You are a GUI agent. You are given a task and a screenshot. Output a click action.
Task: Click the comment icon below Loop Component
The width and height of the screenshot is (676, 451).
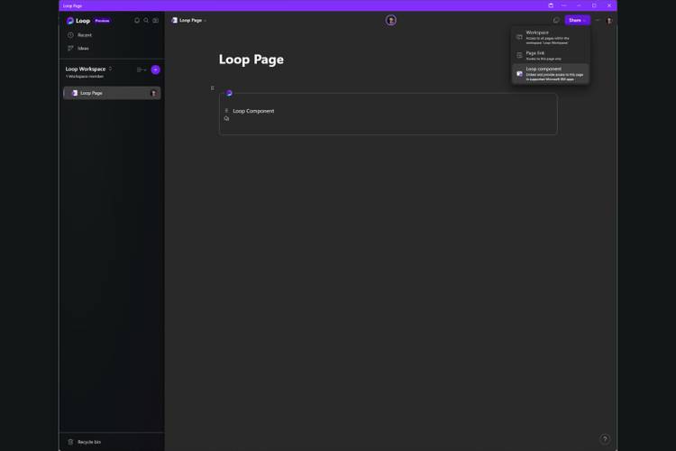[227, 118]
